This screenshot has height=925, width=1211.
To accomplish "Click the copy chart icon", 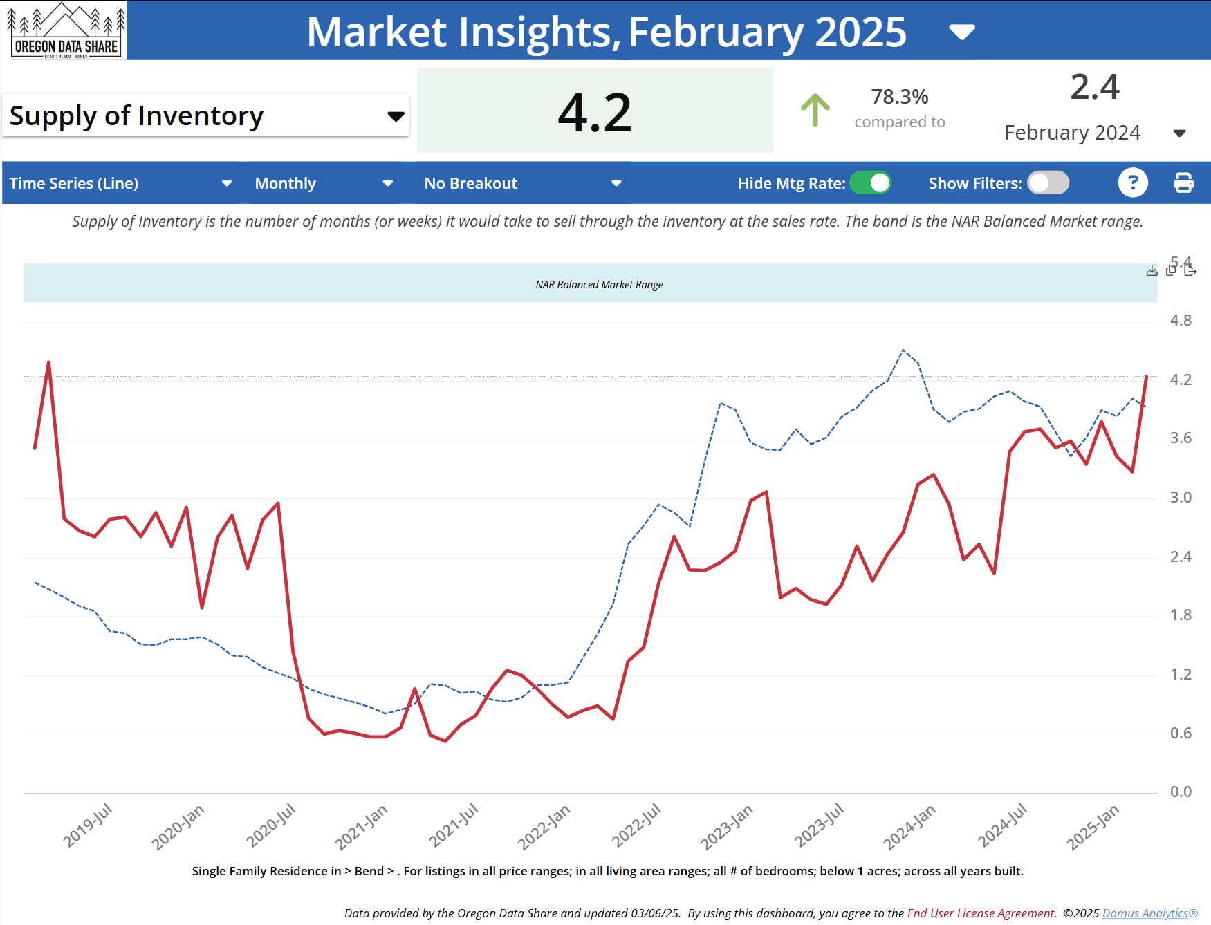I will point(1170,271).
